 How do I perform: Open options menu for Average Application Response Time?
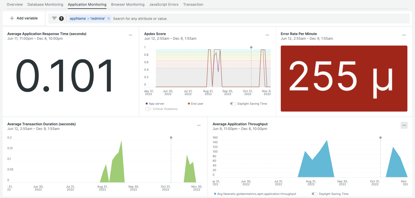[x=130, y=35]
